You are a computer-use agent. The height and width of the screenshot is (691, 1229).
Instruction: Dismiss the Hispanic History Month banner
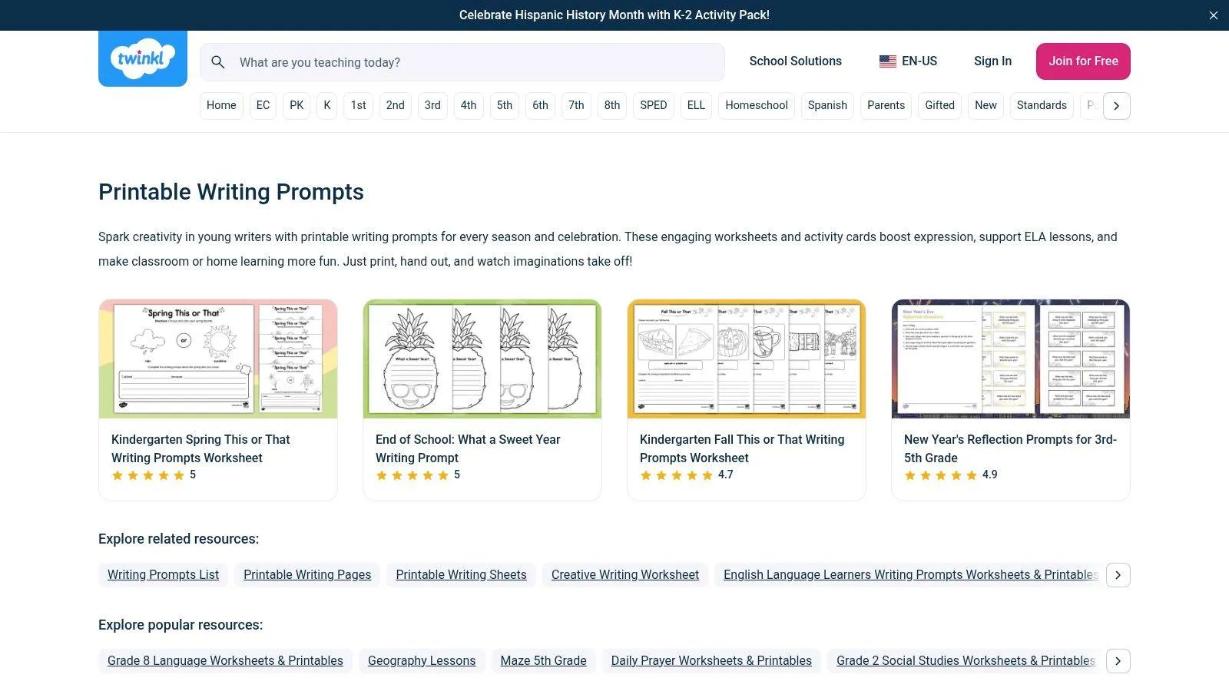1214,15
